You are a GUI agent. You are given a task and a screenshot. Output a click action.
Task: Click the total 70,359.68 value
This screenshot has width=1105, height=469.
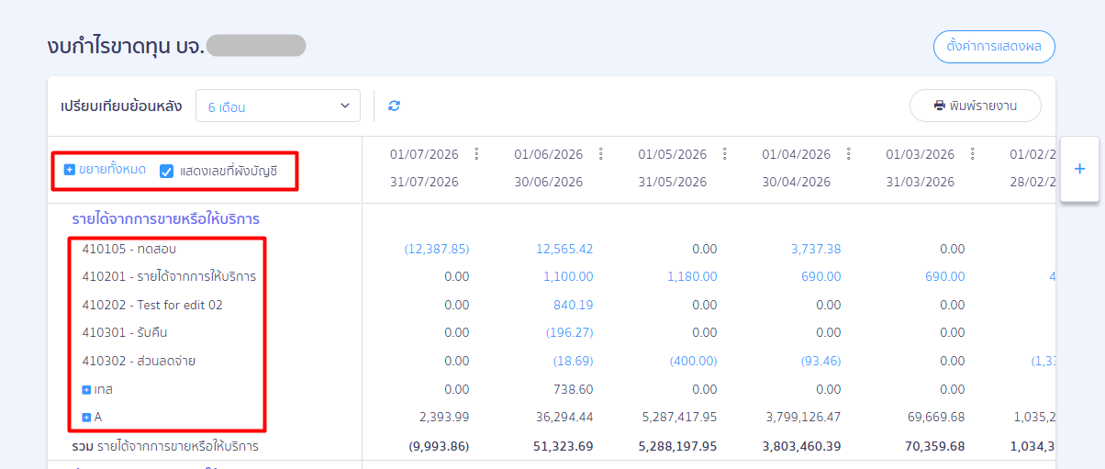935,446
